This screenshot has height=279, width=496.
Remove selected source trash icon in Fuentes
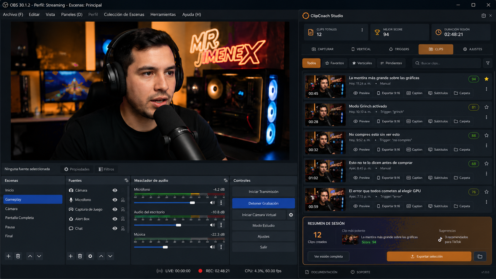coord(80,256)
